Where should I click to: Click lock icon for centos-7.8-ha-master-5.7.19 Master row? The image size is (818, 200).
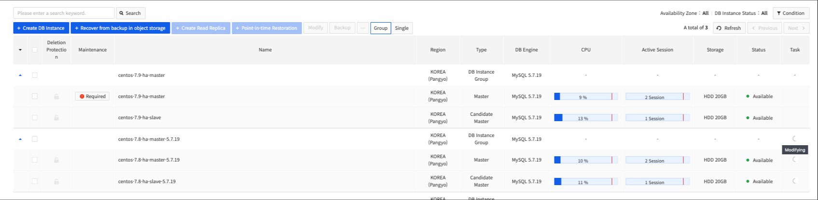coord(56,160)
